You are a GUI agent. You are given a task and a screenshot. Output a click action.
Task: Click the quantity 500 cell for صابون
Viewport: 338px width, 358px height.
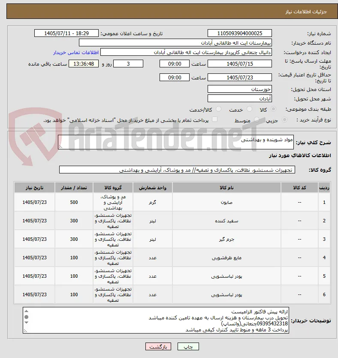(74, 202)
